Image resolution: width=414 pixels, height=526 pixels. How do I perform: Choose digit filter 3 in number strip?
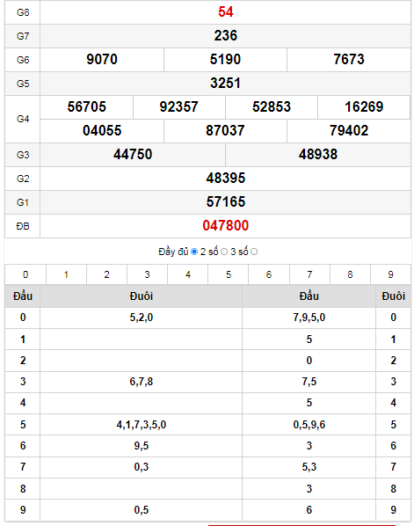point(147,274)
